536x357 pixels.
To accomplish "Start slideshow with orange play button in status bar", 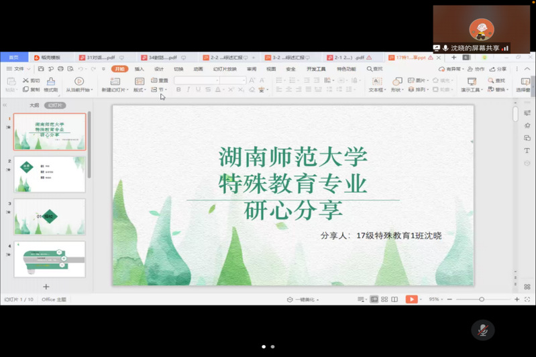I will [x=411, y=299].
